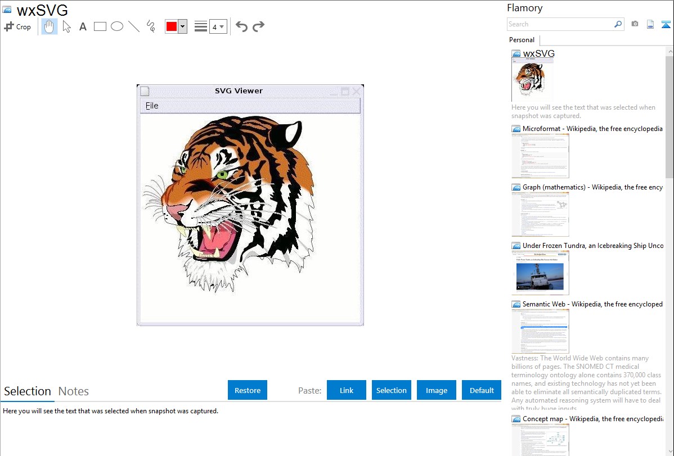This screenshot has height=456, width=674.
Task: Expand the line width dropdown showing 4
Action: (x=218, y=26)
